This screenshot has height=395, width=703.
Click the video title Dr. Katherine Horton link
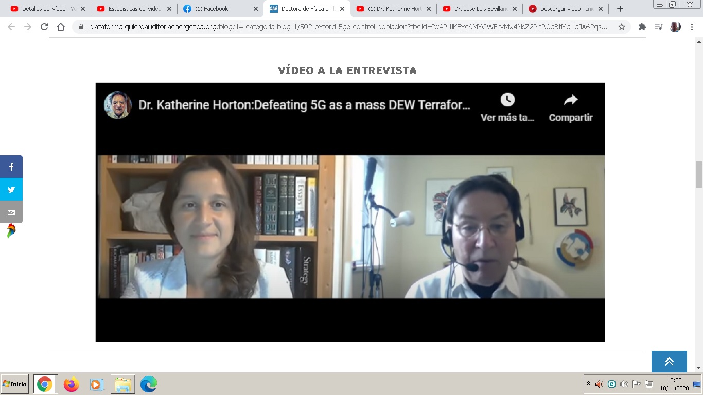point(304,105)
